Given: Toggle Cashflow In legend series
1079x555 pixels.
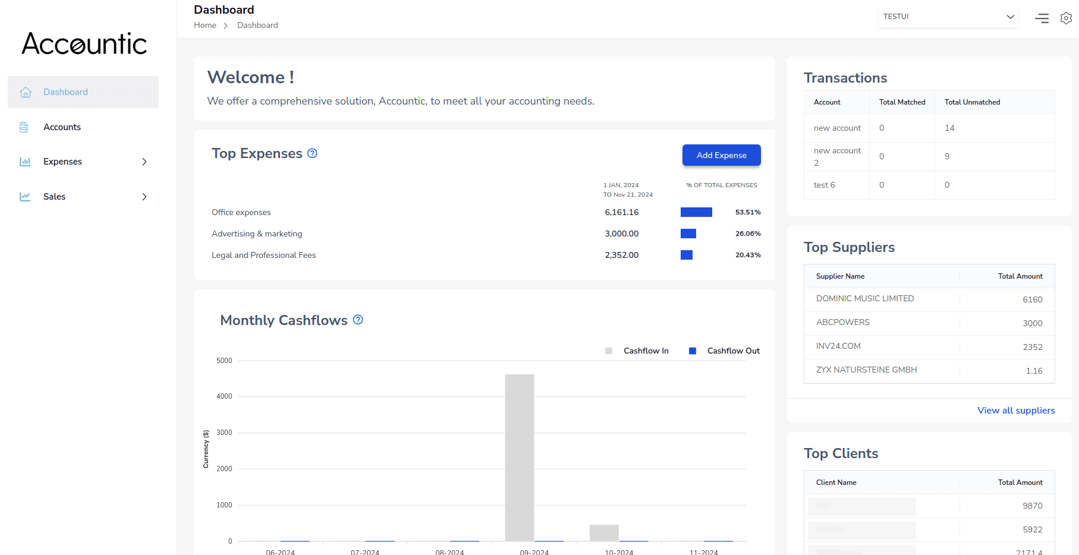Looking at the screenshot, I should 637,351.
